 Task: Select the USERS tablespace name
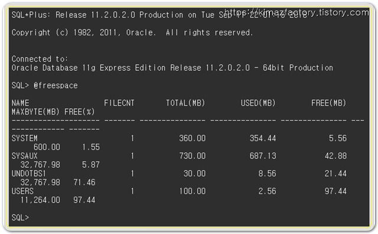(22, 191)
